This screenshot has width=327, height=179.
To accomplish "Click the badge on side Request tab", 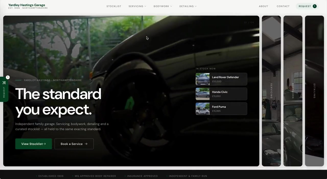I will 8,77.
